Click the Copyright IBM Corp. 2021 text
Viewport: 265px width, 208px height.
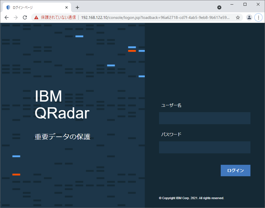click(192, 198)
